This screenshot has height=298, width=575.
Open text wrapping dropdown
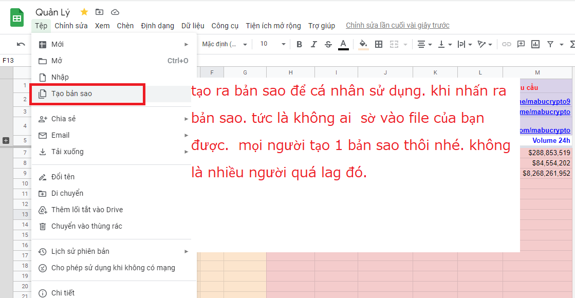coord(465,44)
